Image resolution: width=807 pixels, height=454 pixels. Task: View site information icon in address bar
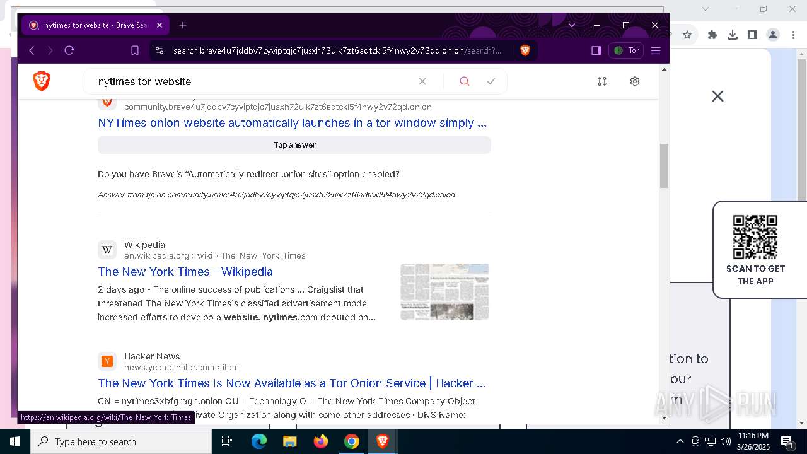[x=160, y=50]
